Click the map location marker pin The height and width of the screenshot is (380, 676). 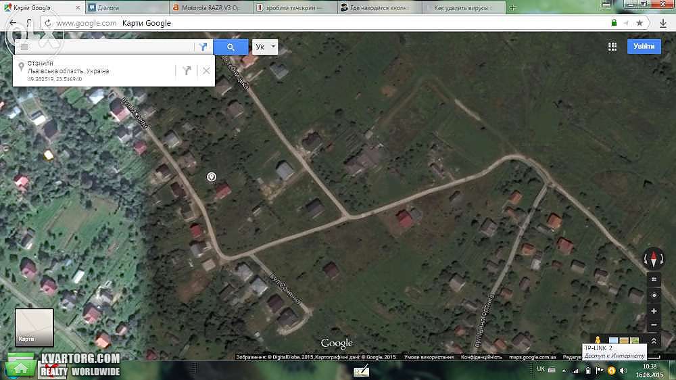(x=211, y=176)
